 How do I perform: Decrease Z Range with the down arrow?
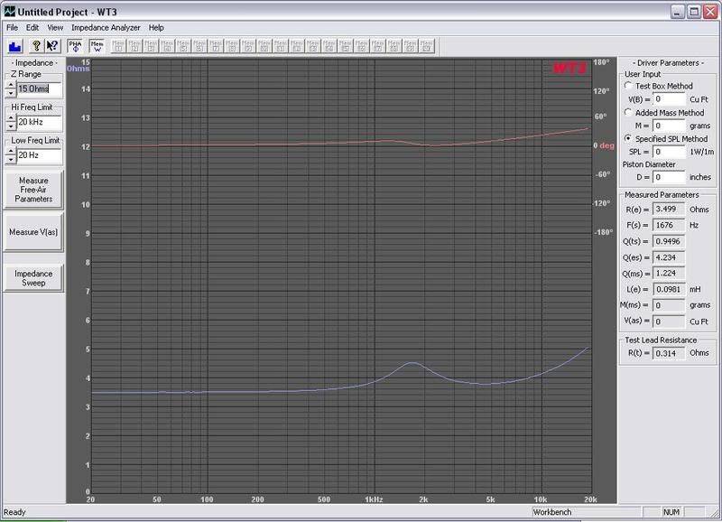(x=11, y=93)
